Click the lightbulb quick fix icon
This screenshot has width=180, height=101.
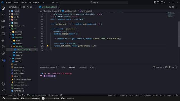tap(48, 46)
